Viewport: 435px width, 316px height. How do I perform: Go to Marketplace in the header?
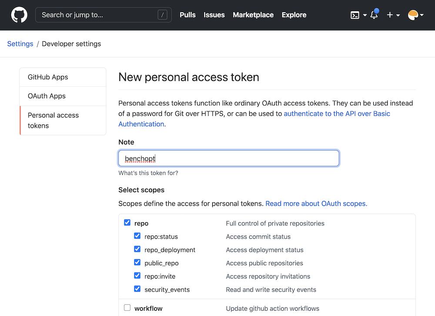click(253, 15)
